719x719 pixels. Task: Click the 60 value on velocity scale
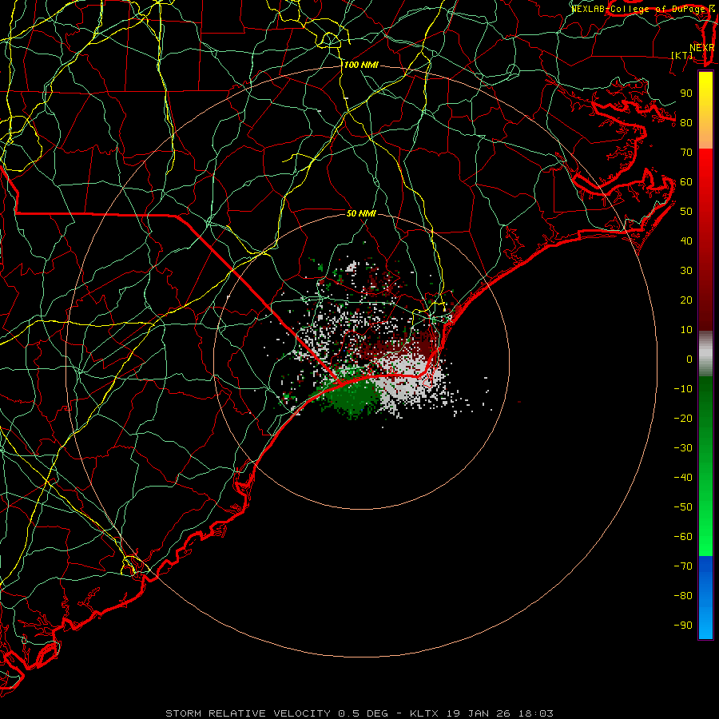coord(686,182)
